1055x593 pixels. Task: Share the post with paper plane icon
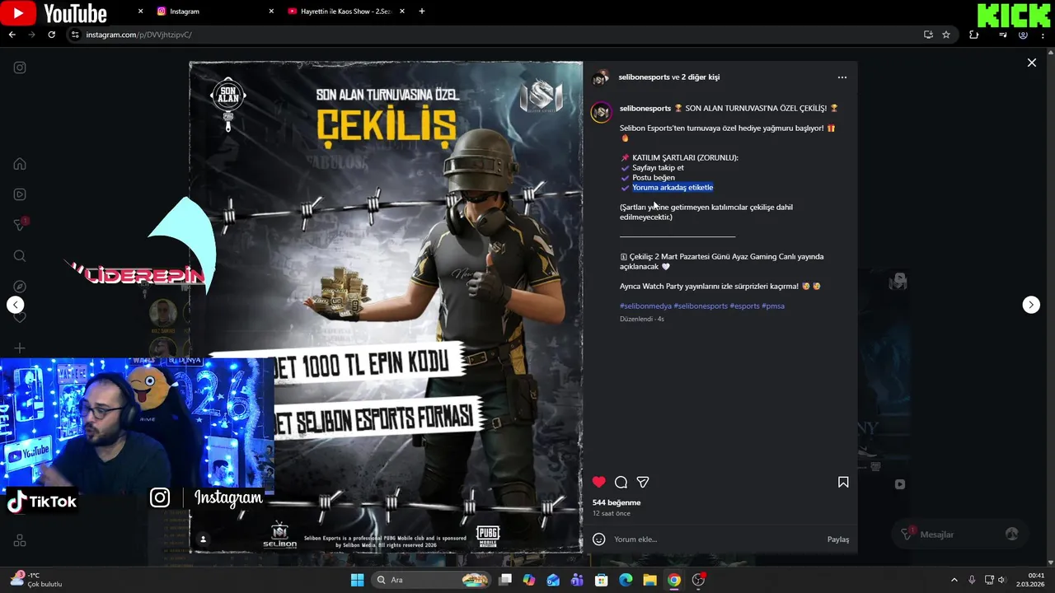(x=643, y=482)
